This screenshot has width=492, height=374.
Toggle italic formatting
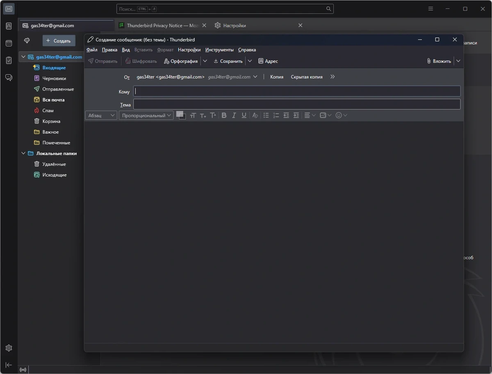(234, 116)
